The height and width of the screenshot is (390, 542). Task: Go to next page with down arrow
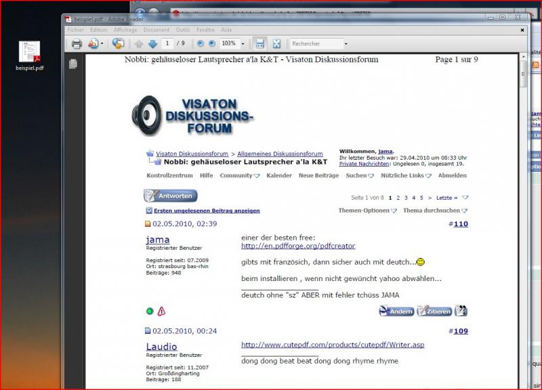152,43
